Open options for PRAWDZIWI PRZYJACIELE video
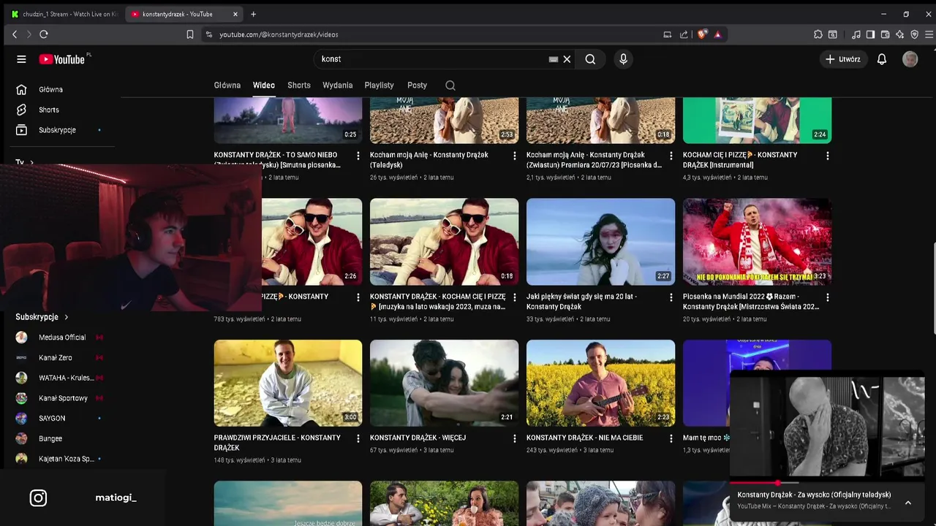The height and width of the screenshot is (526, 936). pyautogui.click(x=358, y=438)
